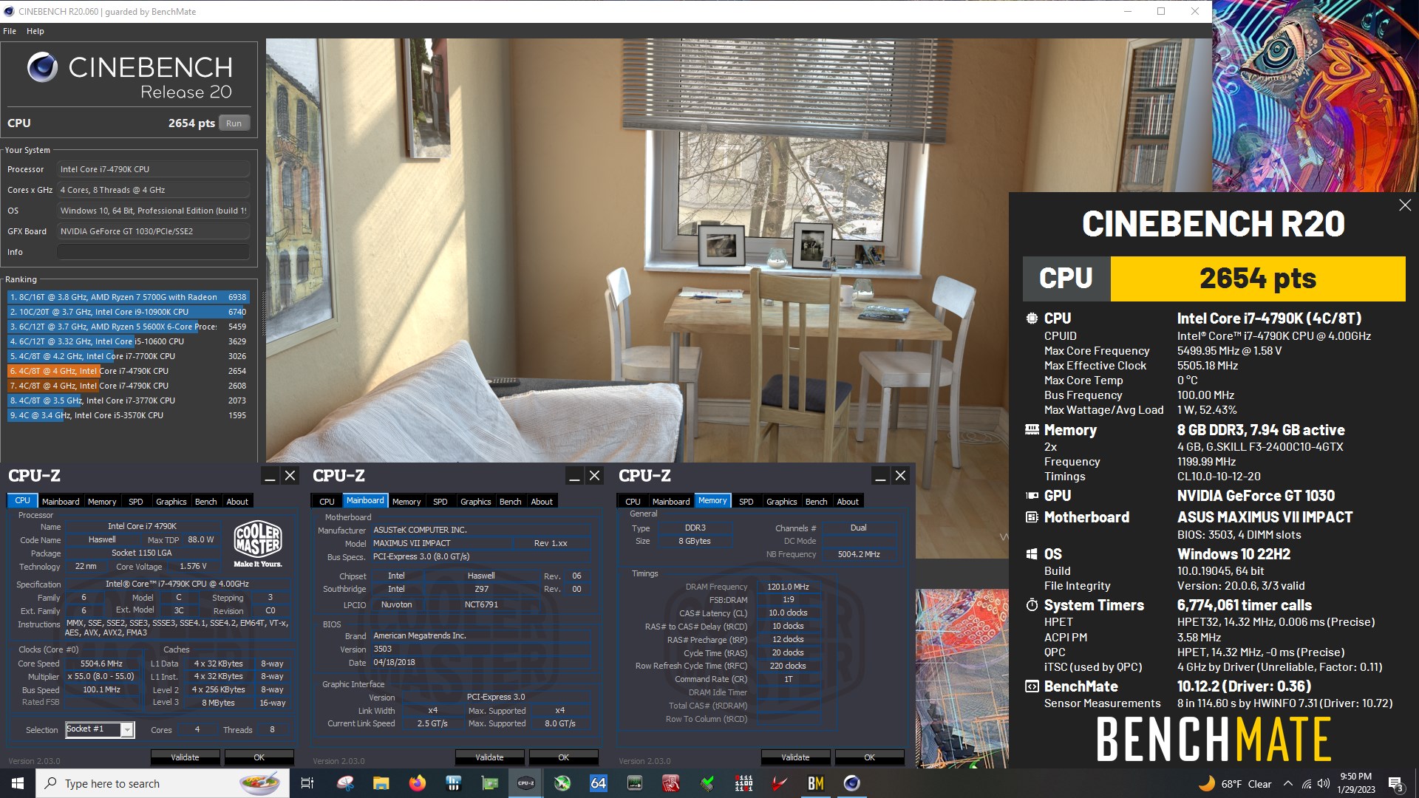
Task: Select ranking row Core i9-10900K
Action: point(129,312)
